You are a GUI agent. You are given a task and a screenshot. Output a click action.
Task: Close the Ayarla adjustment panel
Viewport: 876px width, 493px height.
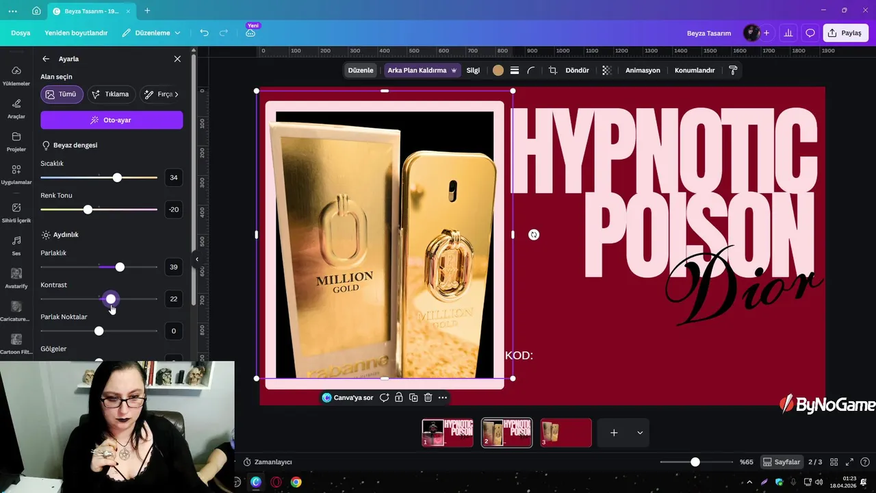177,59
